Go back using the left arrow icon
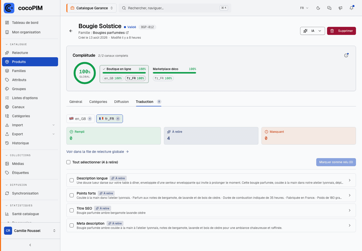Image resolution: width=362 pixels, height=251 pixels. click(71, 31)
